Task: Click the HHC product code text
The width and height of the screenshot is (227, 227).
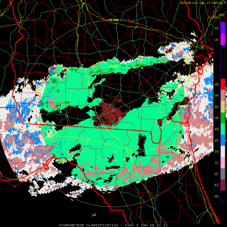Action: click(x=221, y=15)
